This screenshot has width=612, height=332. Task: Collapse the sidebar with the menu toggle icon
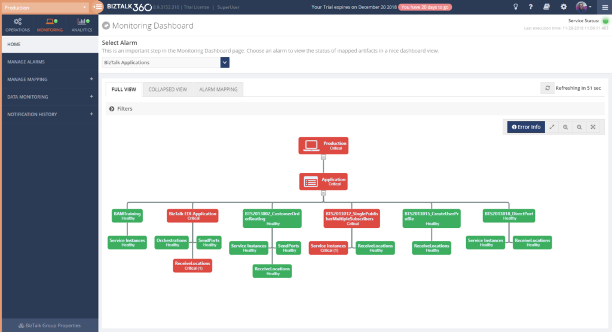98,7
